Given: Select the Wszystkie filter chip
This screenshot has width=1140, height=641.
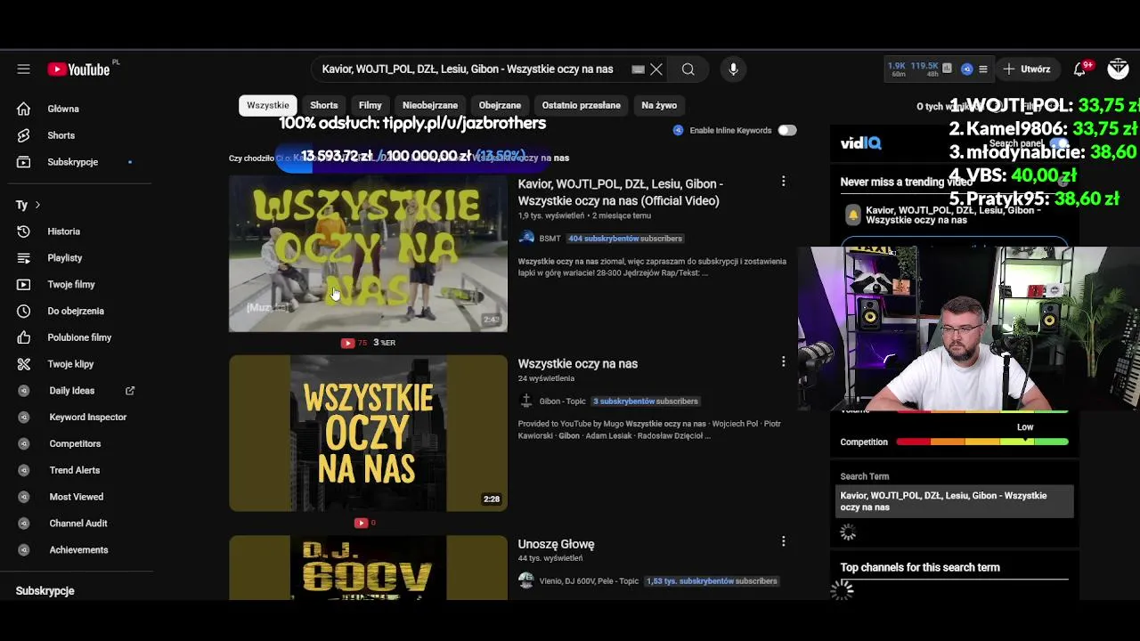Looking at the screenshot, I should tap(268, 105).
